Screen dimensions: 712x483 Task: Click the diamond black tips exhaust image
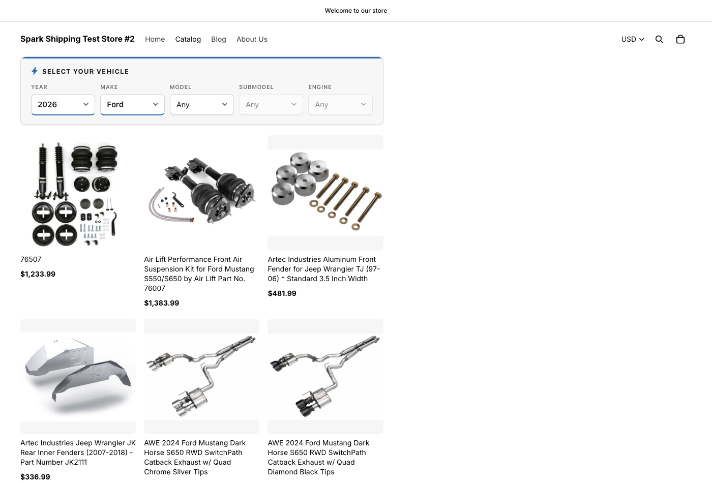325,377
